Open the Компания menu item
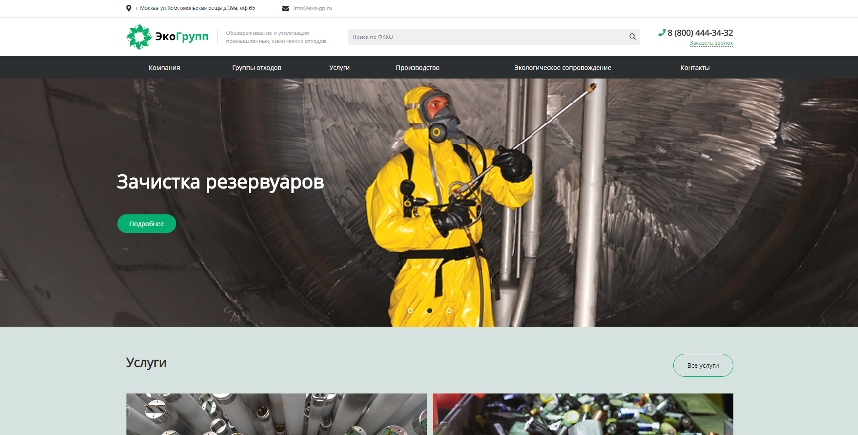The image size is (858, 435). click(164, 68)
